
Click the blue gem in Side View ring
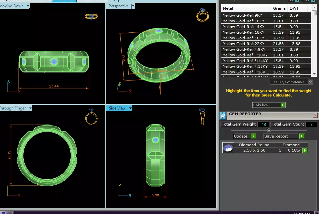coord(156,140)
